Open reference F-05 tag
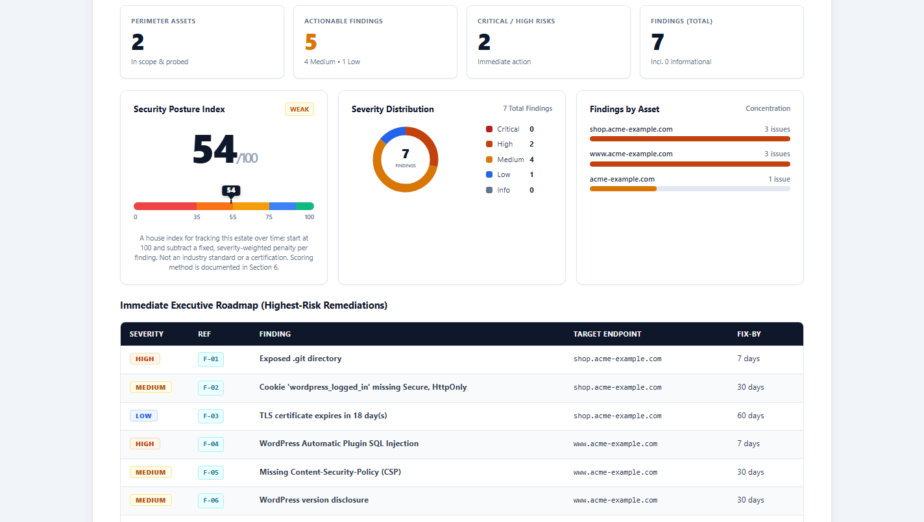This screenshot has width=924, height=522. (211, 472)
